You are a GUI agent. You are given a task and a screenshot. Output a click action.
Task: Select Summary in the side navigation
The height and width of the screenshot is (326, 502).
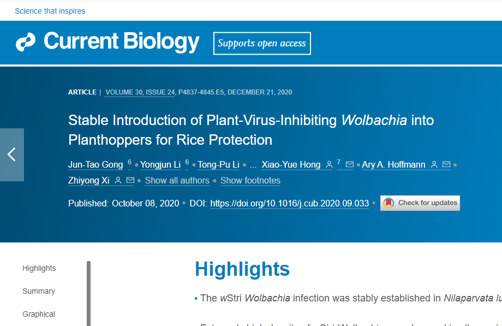[x=39, y=291]
